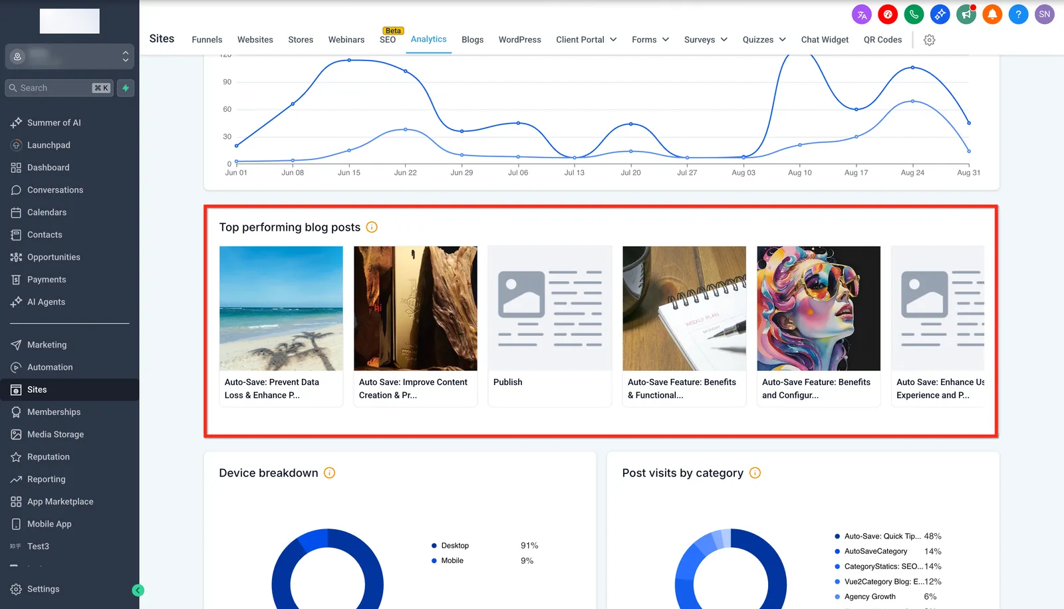The width and height of the screenshot is (1064, 609).
Task: Expand the Forms dropdown menu
Action: [x=650, y=40]
